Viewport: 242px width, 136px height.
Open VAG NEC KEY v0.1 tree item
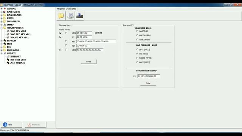tap(20, 34)
